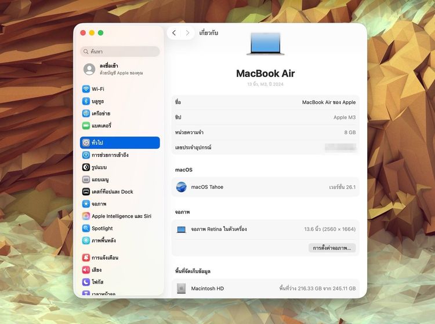Select the เครือข่าย sidebar label
Screen dimensions: 435x324
101,113
